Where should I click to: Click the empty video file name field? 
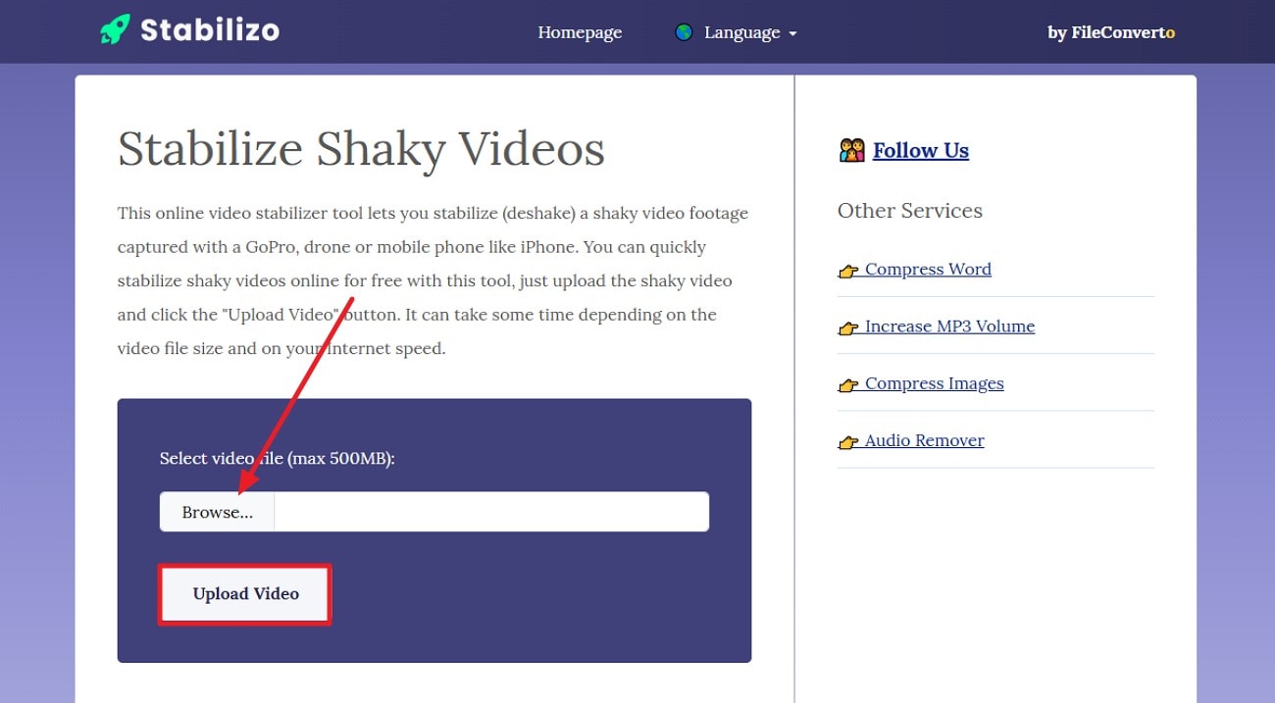(x=490, y=511)
